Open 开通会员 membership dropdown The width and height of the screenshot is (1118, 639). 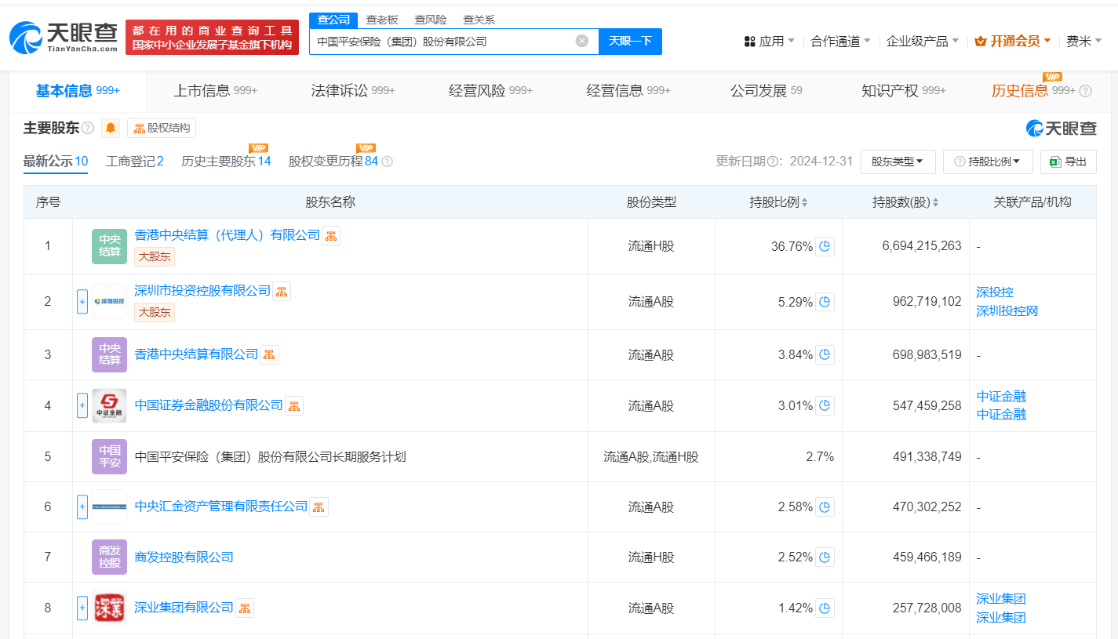(1012, 41)
